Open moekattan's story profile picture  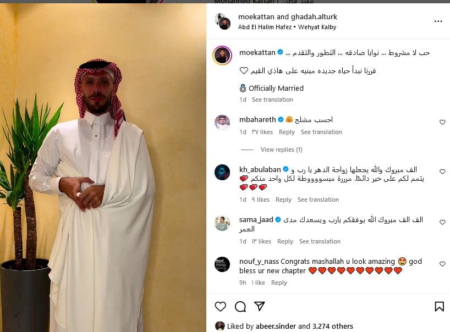tap(222, 55)
